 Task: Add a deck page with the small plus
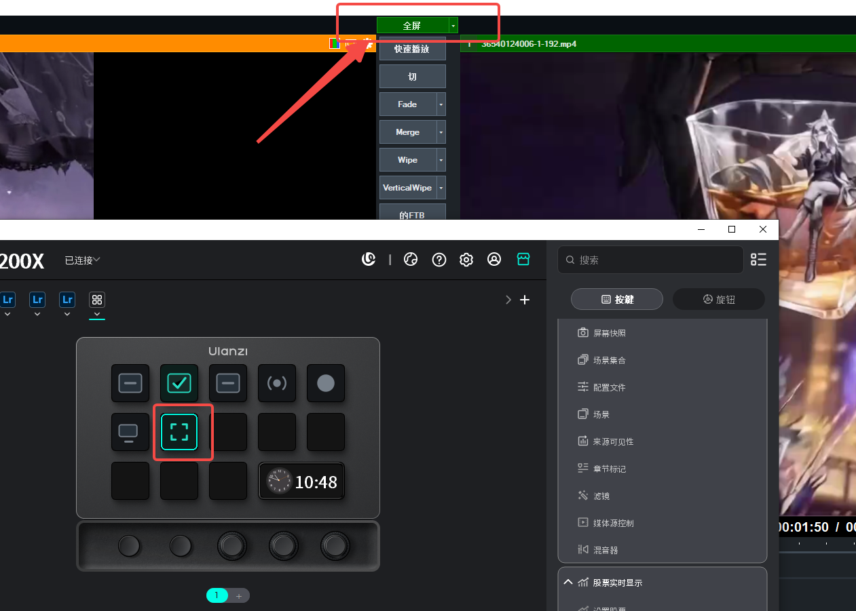click(x=239, y=596)
